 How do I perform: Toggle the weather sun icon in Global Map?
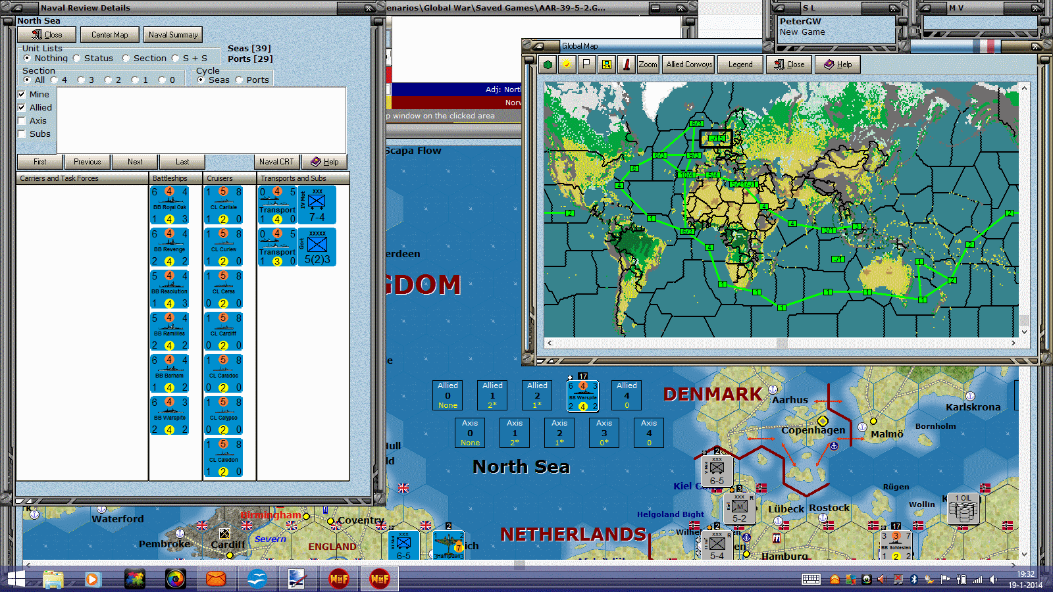tap(567, 64)
